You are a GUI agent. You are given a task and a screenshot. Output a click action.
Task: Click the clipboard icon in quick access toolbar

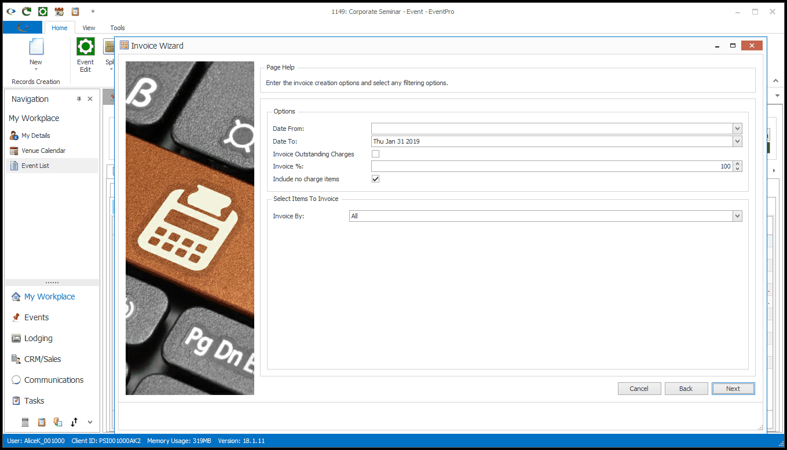coord(75,11)
